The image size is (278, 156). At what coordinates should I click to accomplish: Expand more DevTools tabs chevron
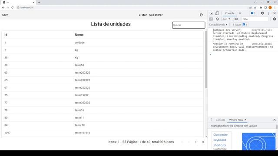coord(240,13)
